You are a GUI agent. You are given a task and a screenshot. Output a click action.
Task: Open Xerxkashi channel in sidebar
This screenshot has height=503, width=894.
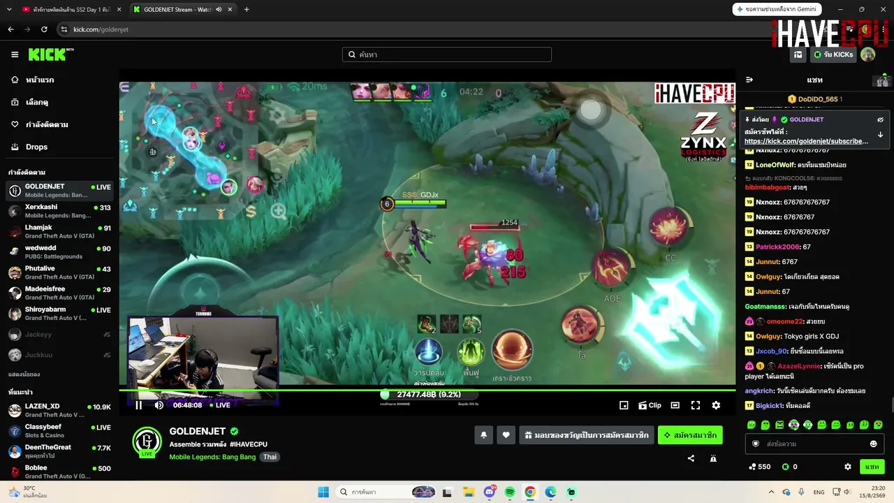tap(59, 211)
